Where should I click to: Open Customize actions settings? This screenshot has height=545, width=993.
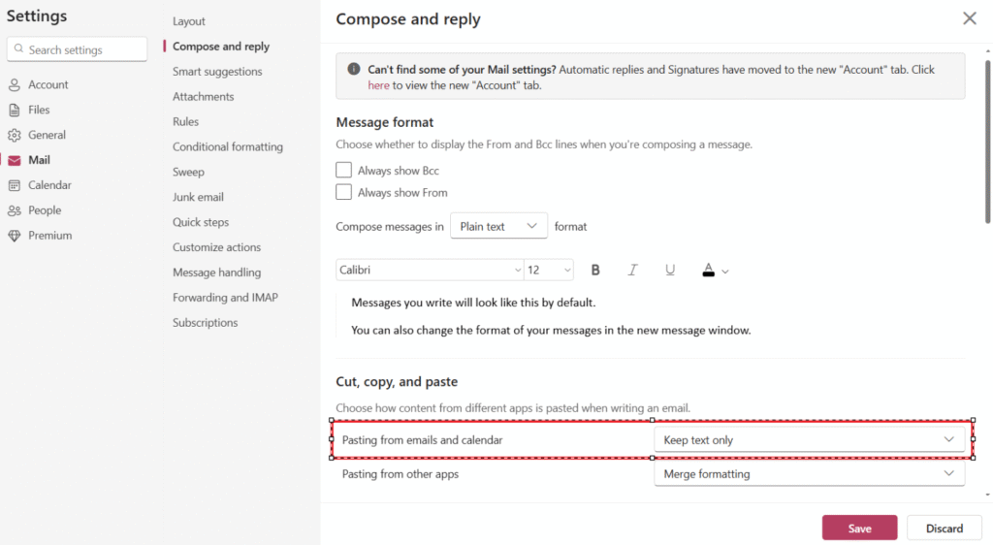click(216, 247)
